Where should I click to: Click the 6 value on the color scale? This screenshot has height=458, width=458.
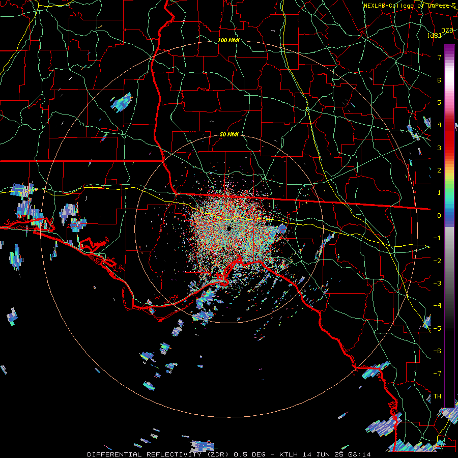point(439,80)
